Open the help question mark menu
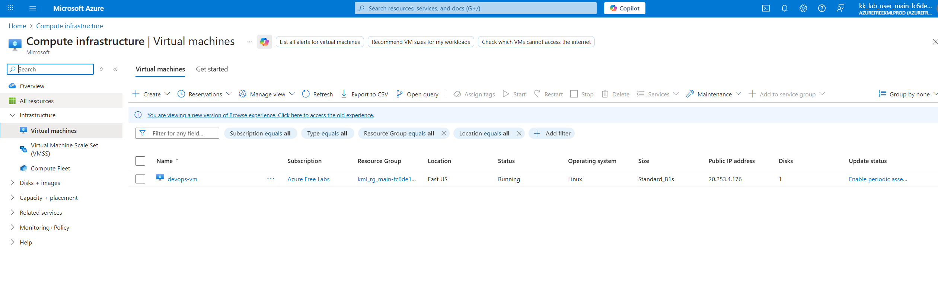 (822, 8)
